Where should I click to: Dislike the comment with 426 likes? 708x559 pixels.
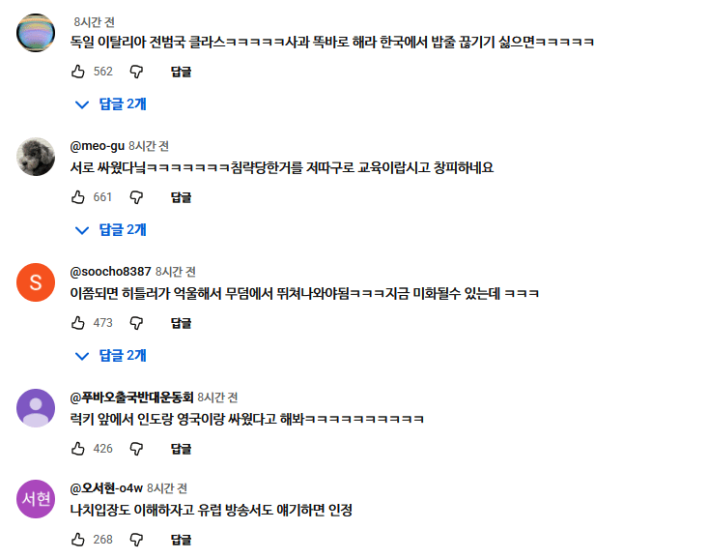136,449
